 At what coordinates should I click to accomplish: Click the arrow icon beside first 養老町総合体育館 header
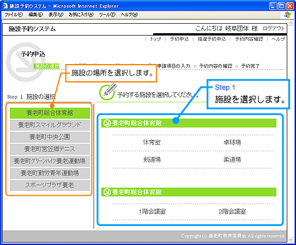tap(107, 123)
